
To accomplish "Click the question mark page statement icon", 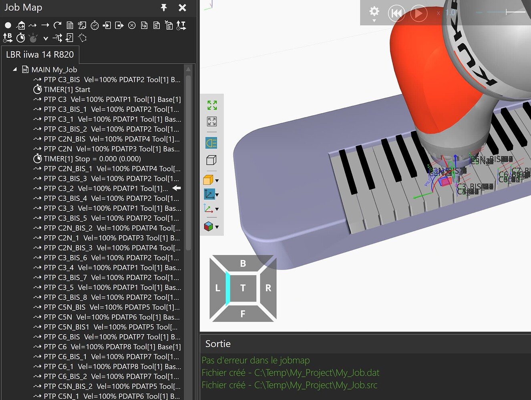I will pyautogui.click(x=70, y=38).
